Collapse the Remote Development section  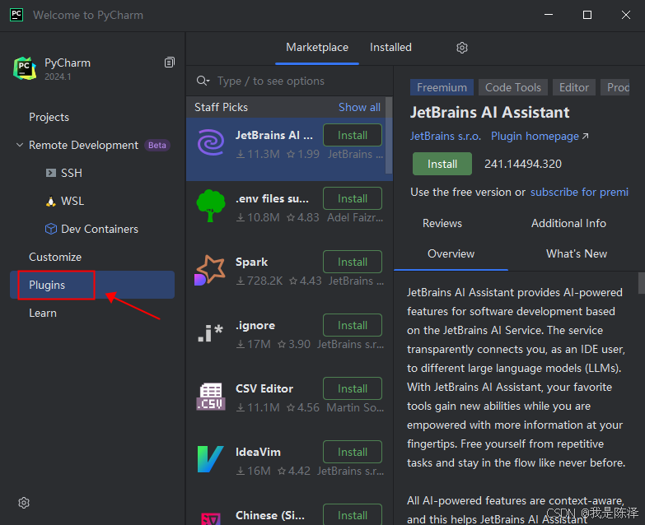tap(19, 145)
